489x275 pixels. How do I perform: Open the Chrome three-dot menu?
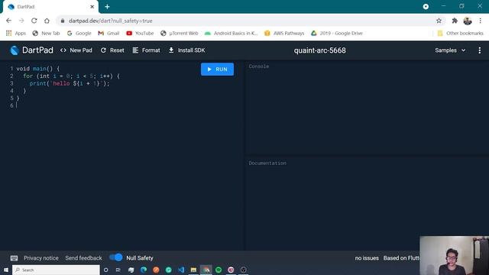coord(481,21)
